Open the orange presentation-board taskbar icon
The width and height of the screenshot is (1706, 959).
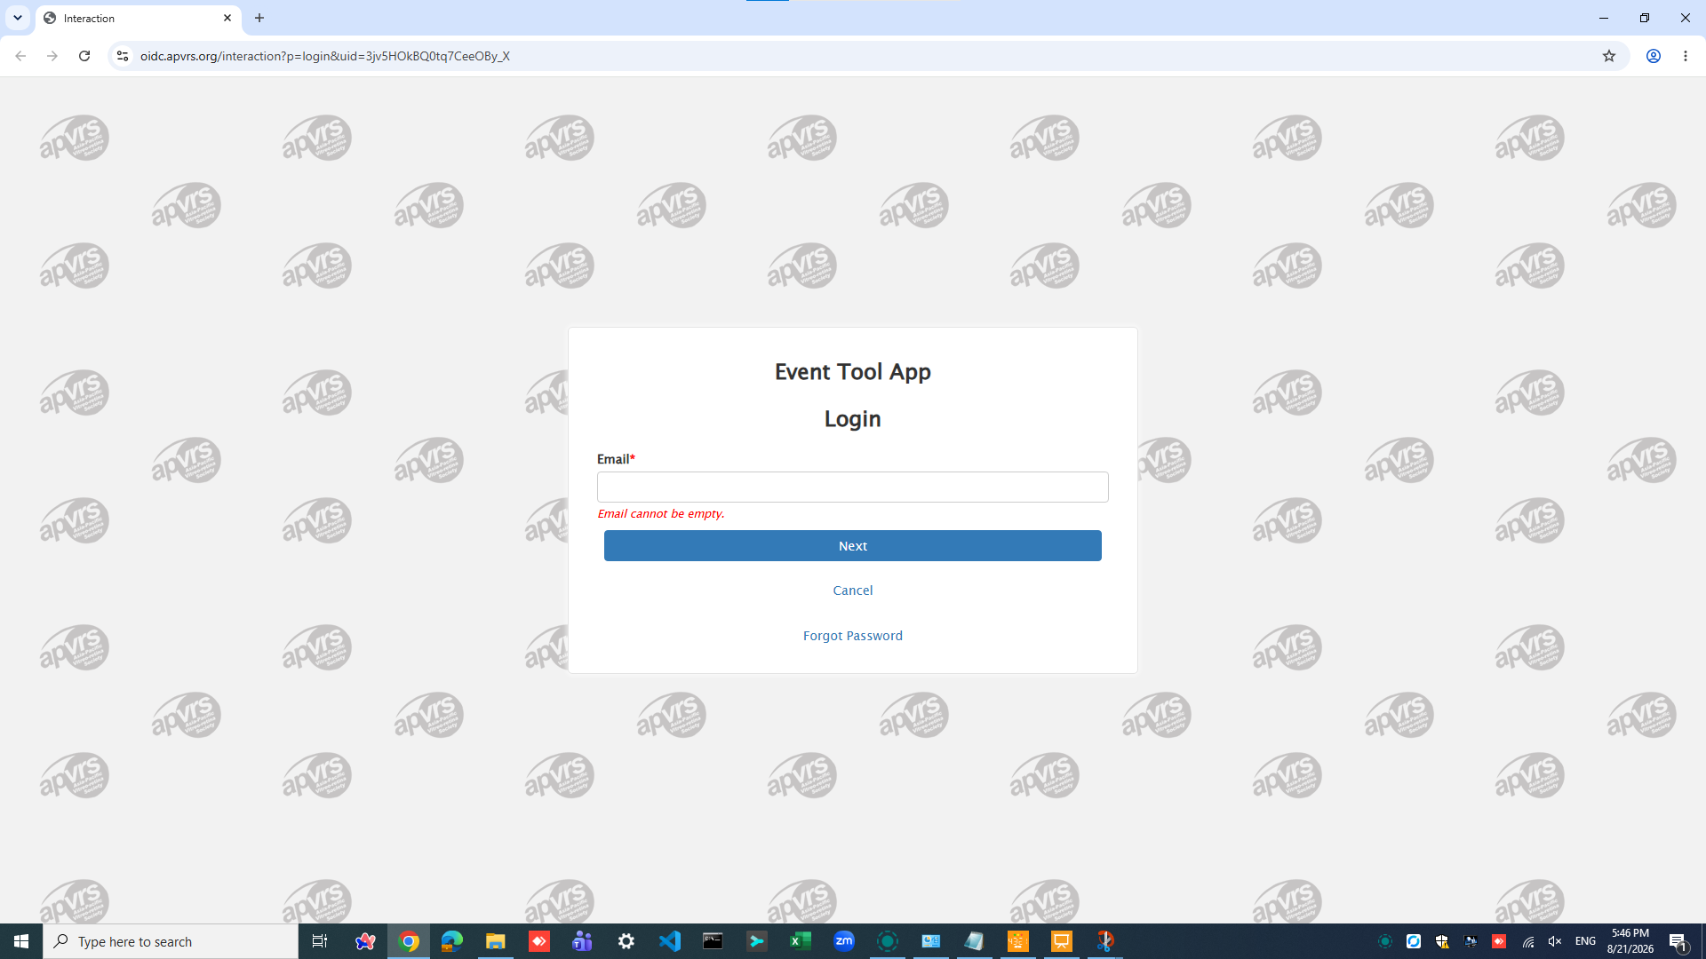coord(1062,941)
